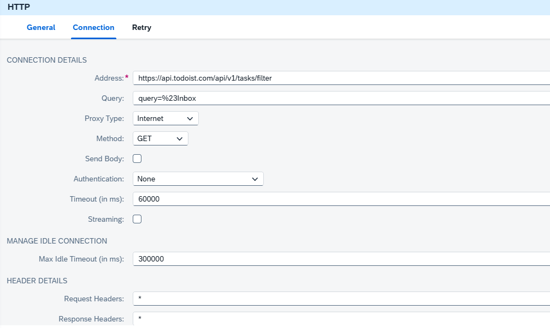Image resolution: width=550 pixels, height=328 pixels.
Task: Click the Timeout (in ms) field
Action: pyautogui.click(x=341, y=199)
